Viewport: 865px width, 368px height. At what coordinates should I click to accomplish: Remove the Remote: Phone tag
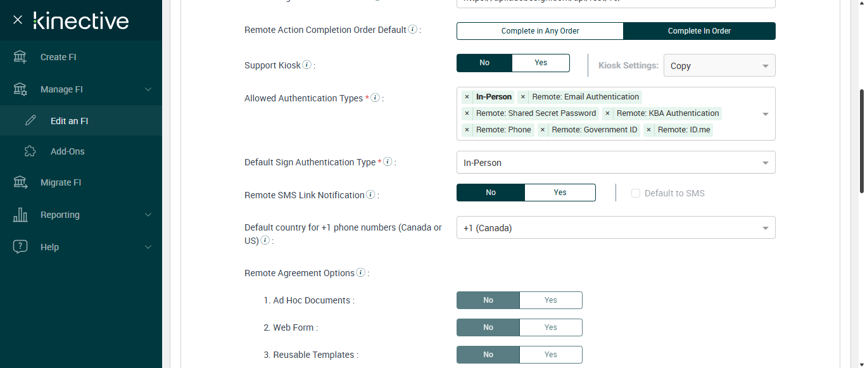(x=467, y=130)
